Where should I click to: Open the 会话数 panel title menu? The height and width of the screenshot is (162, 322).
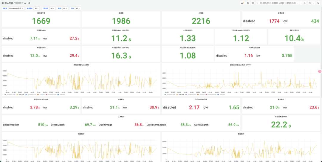121,13
